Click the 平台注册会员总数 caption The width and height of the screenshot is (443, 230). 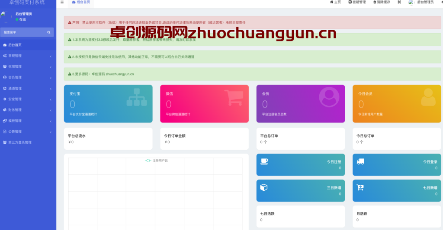(x=274, y=114)
